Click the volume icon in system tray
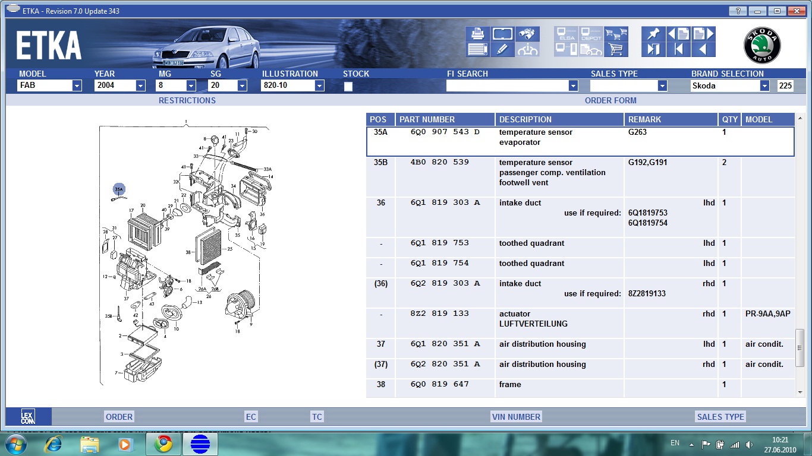 (751, 444)
